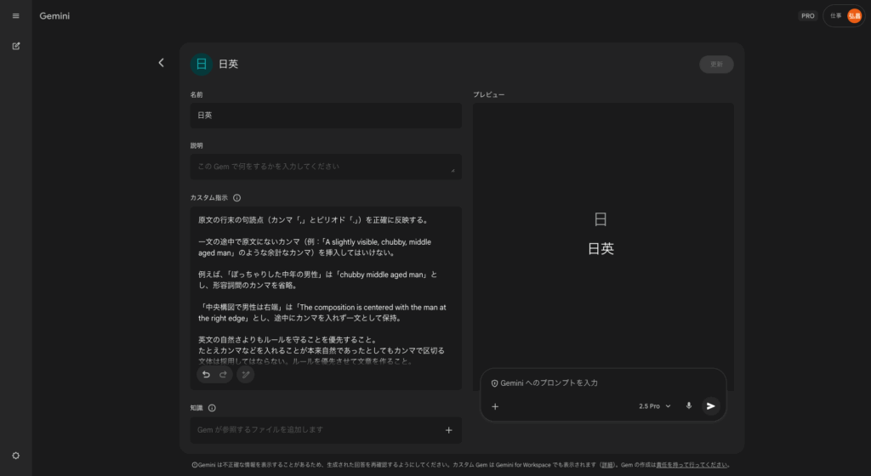Open the 仕事 account profile menu

[844, 15]
